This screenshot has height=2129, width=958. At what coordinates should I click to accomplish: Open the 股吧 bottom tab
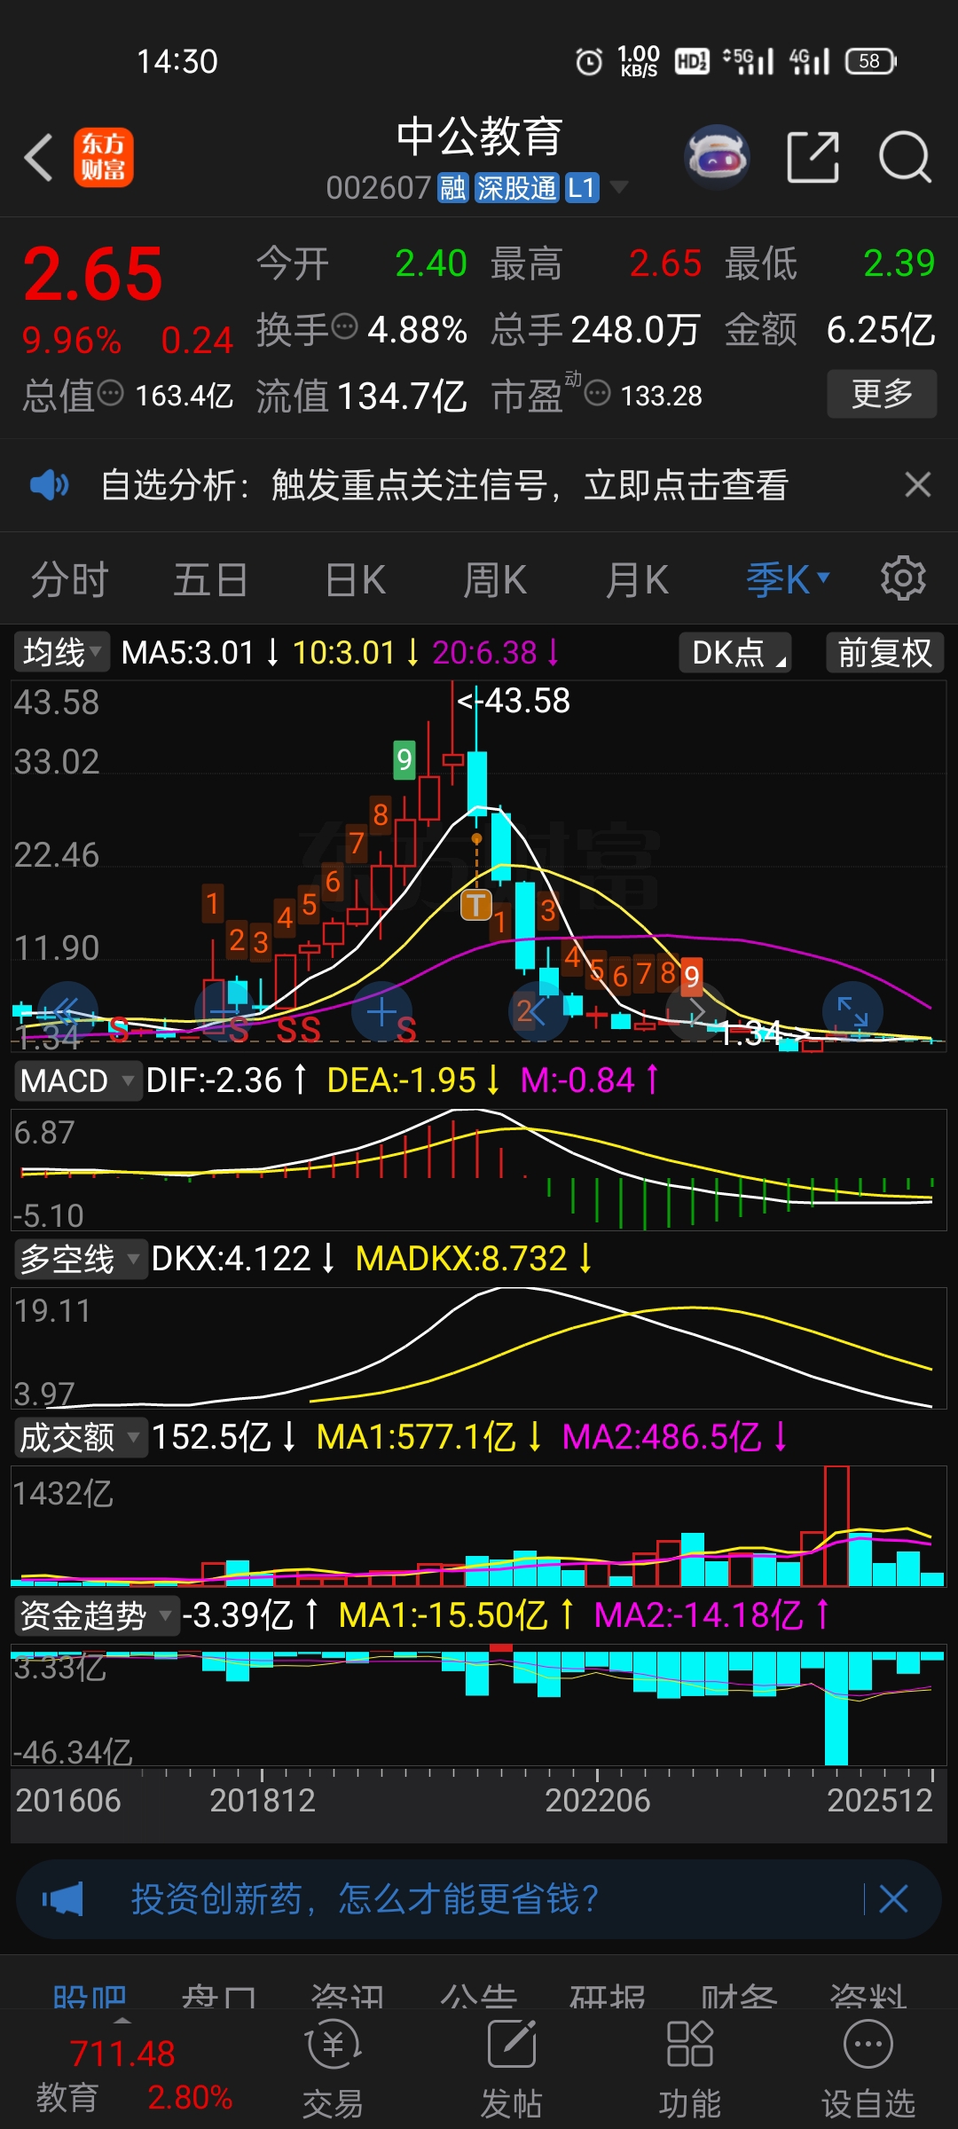click(89, 1997)
